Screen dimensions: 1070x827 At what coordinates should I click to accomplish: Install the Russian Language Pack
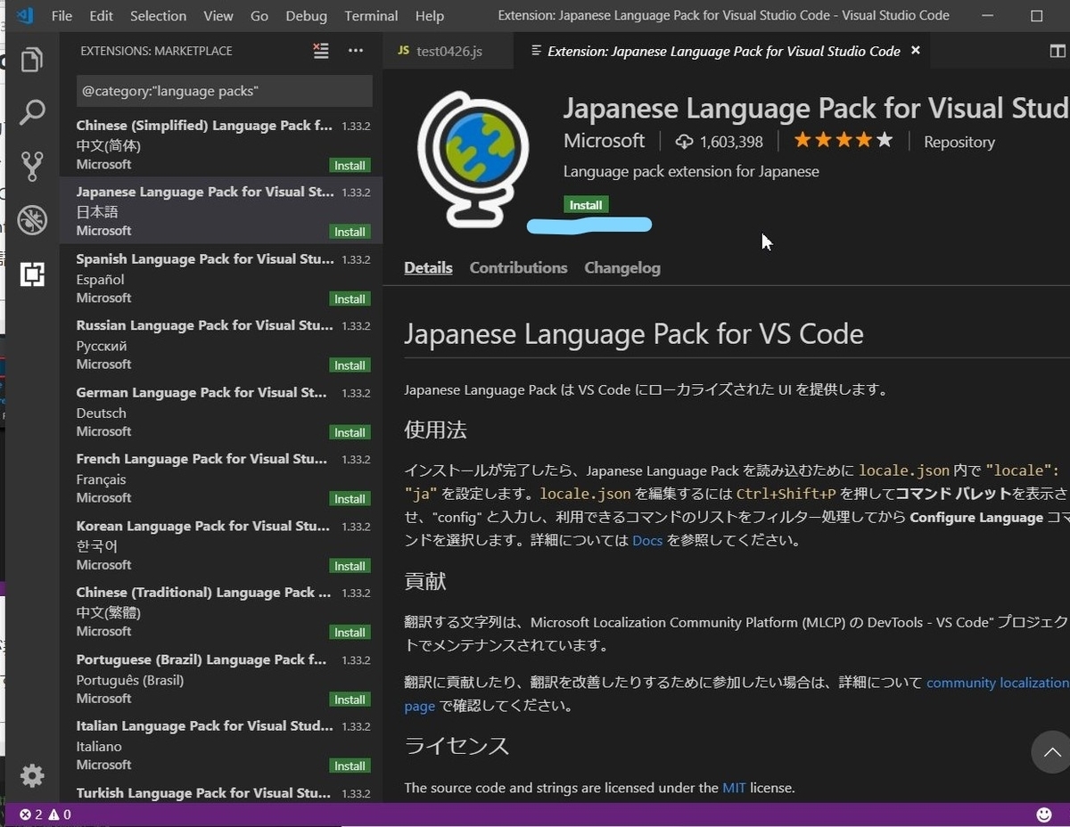click(x=350, y=365)
